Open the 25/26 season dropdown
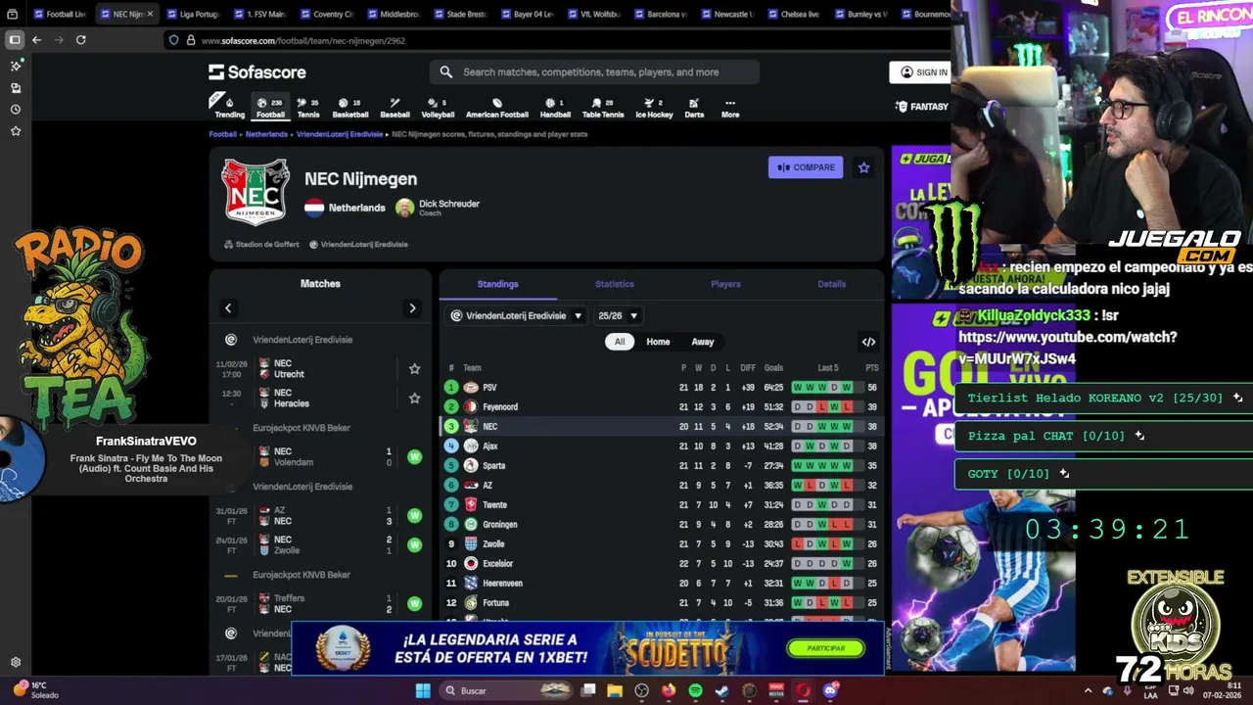The height and width of the screenshot is (705, 1253). [618, 315]
